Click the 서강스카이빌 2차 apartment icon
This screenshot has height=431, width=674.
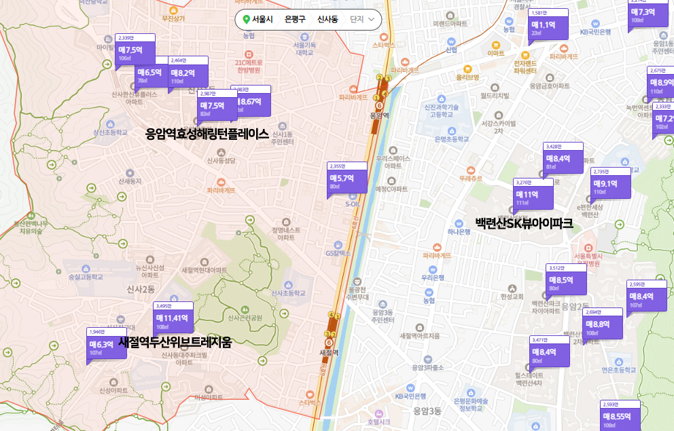pyautogui.click(x=499, y=115)
